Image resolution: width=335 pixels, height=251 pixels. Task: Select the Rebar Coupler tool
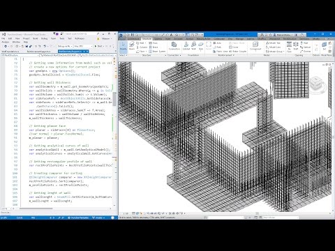[x=238, y=52]
